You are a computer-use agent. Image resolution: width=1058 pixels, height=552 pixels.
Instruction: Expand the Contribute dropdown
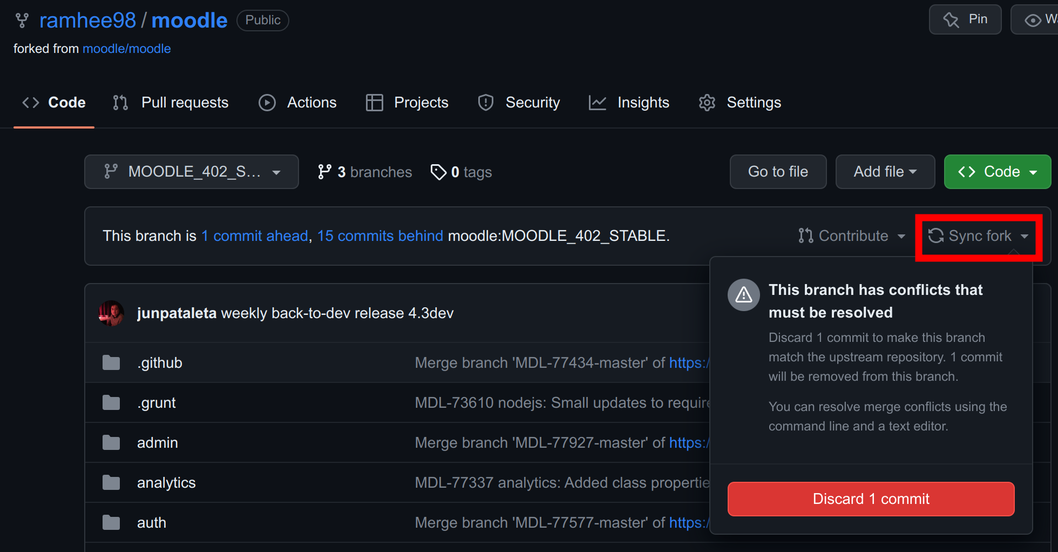852,236
